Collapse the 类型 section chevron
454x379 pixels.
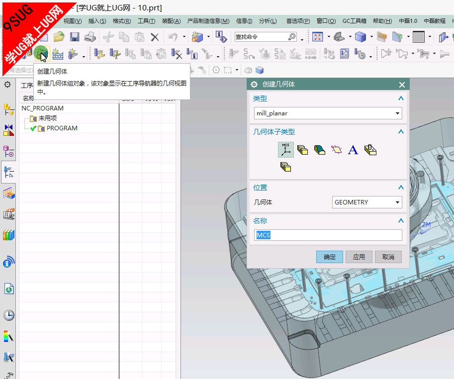[x=401, y=98]
